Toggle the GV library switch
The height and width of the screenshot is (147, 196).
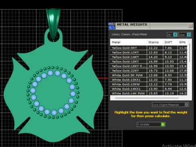(172, 35)
